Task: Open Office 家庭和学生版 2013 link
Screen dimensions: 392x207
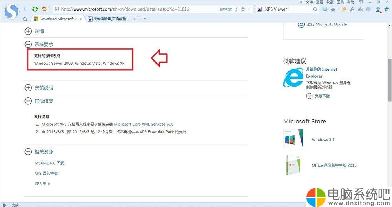Action: [334, 165]
